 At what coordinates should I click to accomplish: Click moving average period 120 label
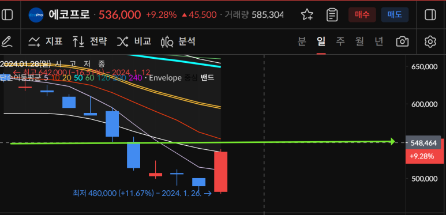pyautogui.click(x=103, y=78)
